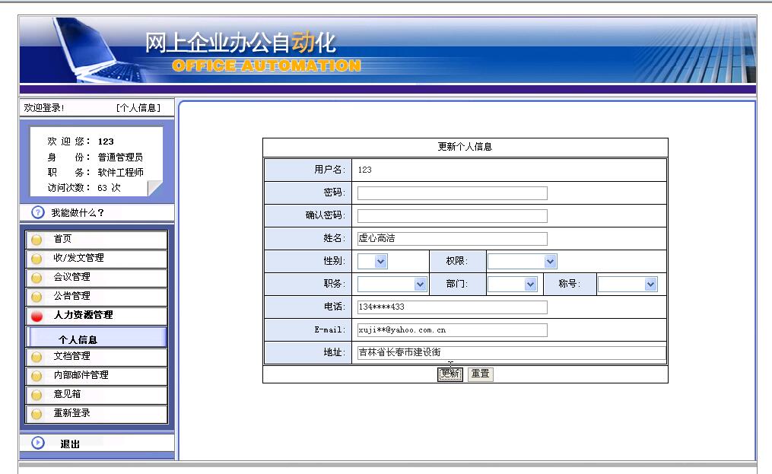Click the 更新个人信息 form title
This screenshot has height=474, width=772.
(x=465, y=147)
